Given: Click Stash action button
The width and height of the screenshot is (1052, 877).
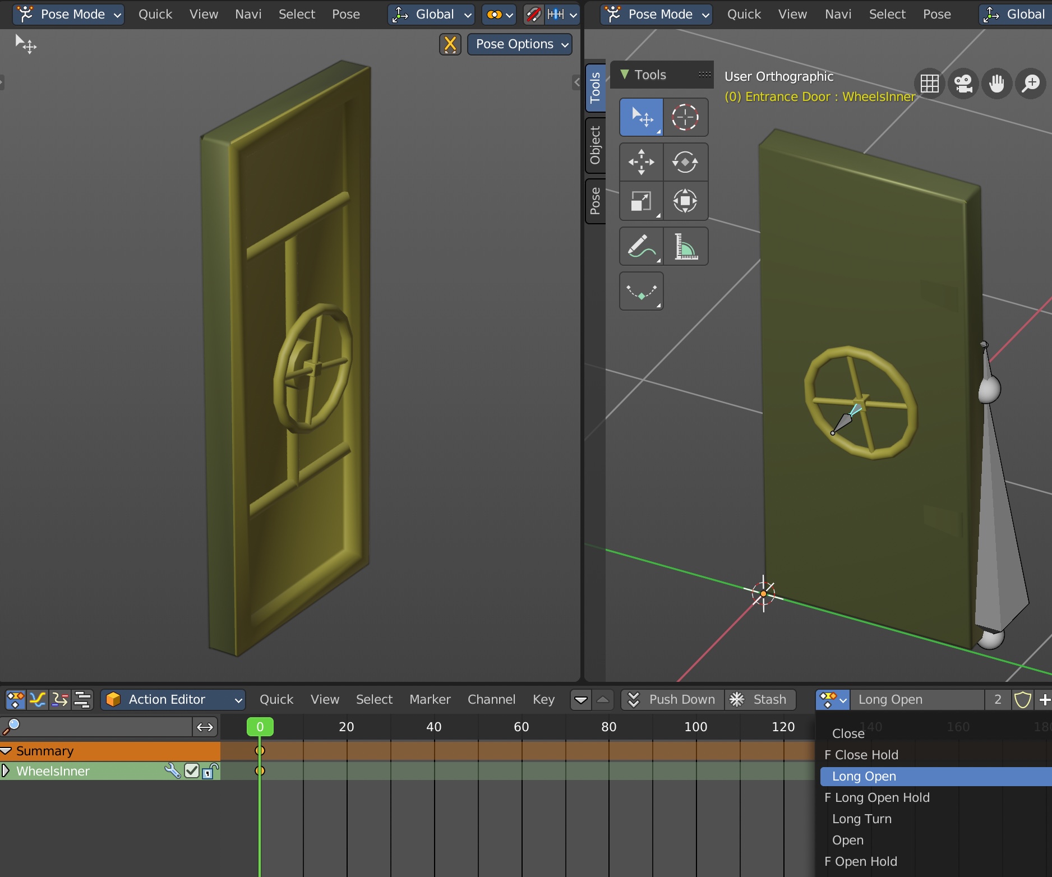Looking at the screenshot, I should pyautogui.click(x=760, y=699).
